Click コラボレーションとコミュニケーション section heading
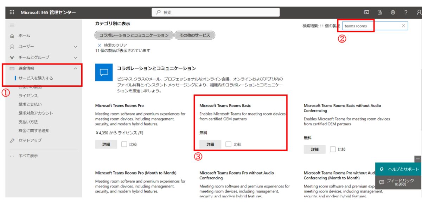The image size is (422, 204). (156, 68)
